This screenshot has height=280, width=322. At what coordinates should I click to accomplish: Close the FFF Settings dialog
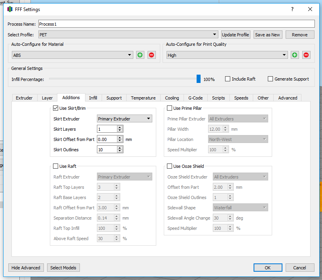(x=310, y=9)
